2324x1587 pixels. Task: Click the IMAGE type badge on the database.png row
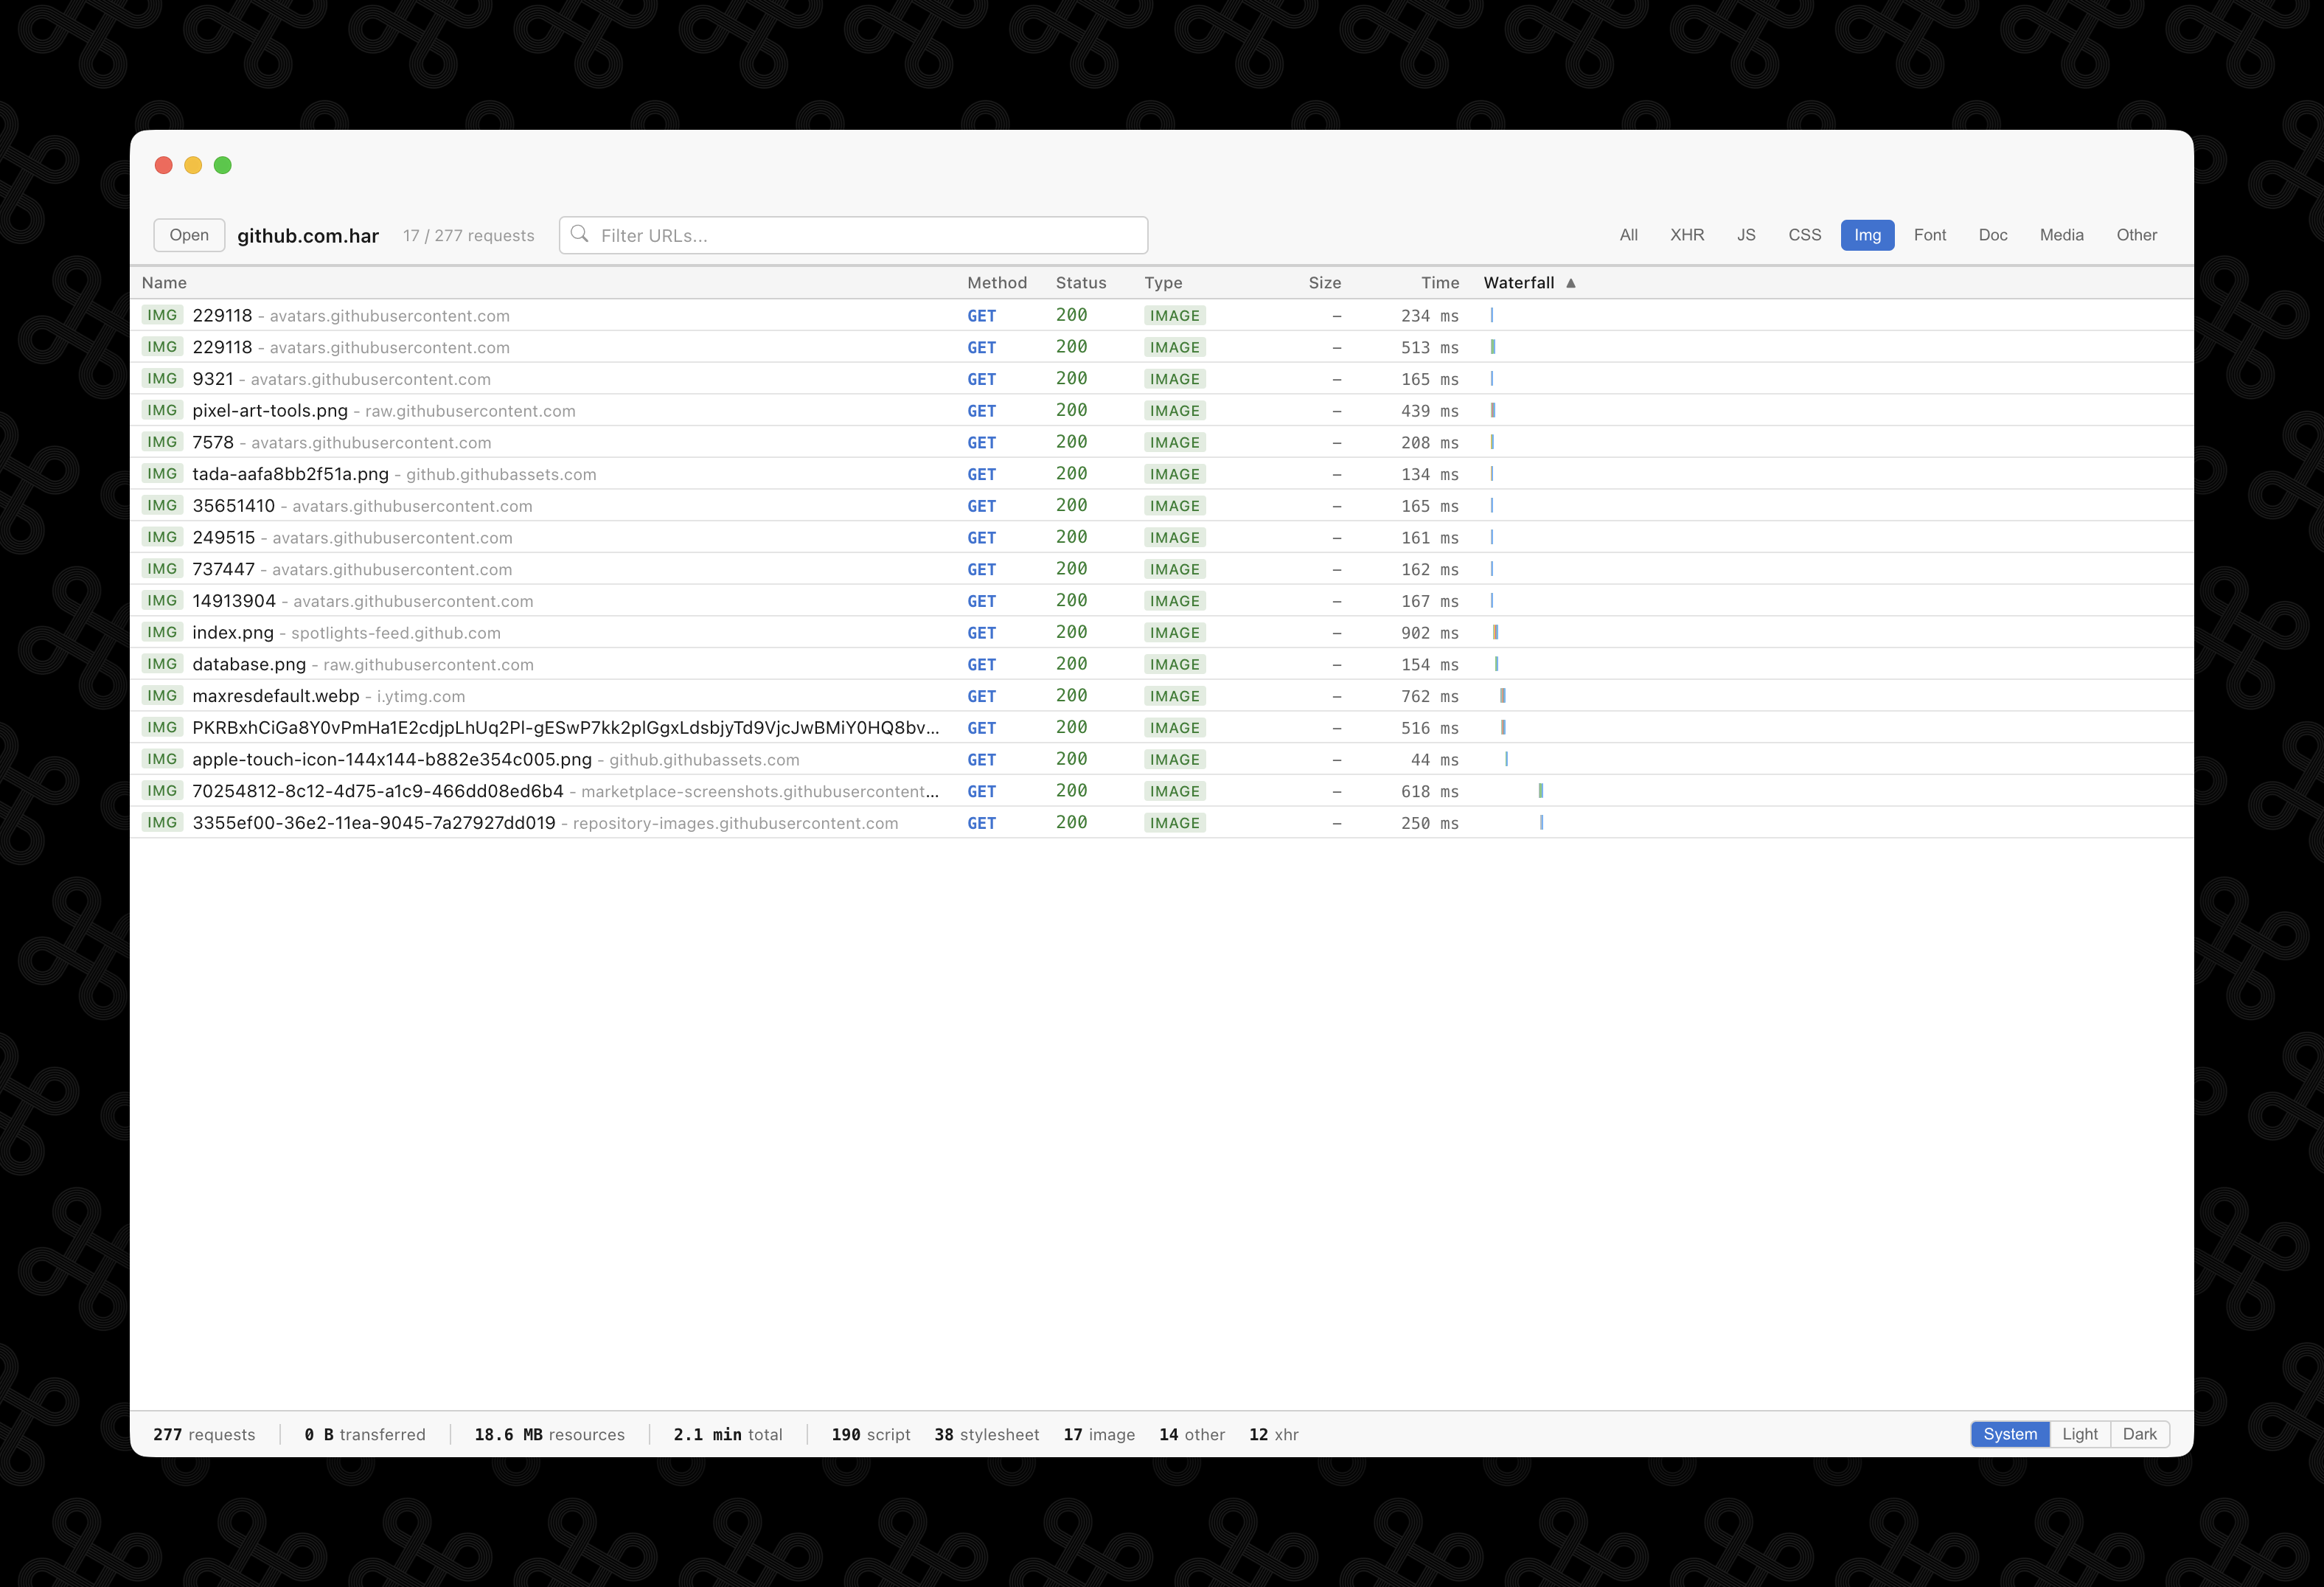(x=1174, y=664)
